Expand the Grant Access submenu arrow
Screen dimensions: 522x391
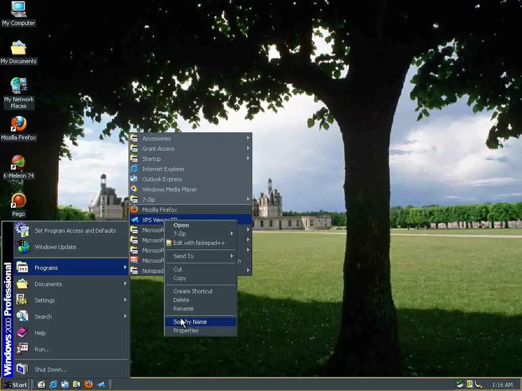click(248, 148)
